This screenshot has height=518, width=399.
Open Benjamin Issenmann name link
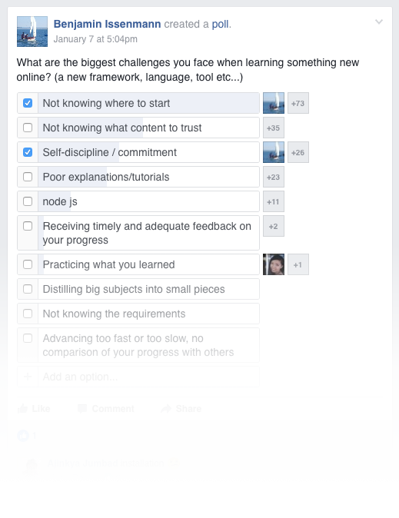107,24
